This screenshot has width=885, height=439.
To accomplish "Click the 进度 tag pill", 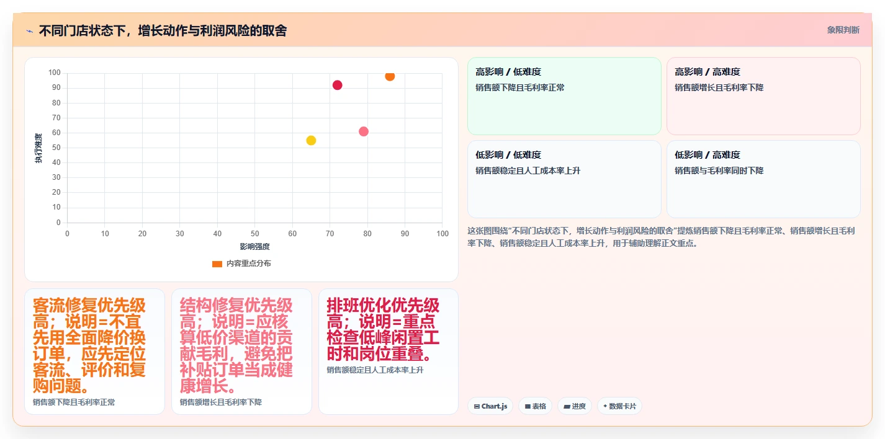I will coord(575,406).
